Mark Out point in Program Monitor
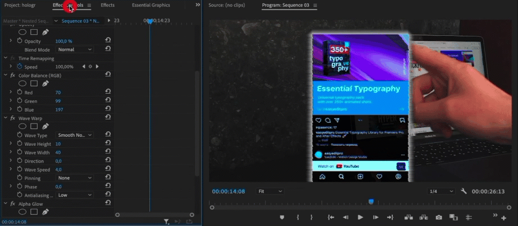 [311, 218]
